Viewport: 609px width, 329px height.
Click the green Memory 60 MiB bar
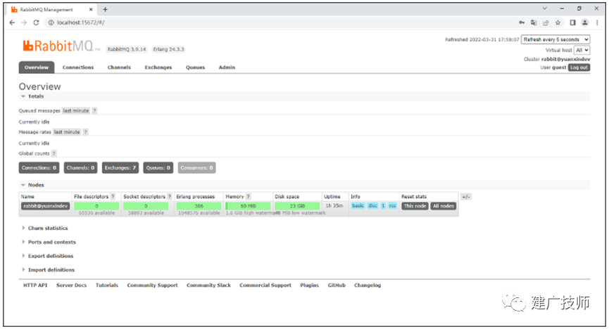pyautogui.click(x=249, y=206)
